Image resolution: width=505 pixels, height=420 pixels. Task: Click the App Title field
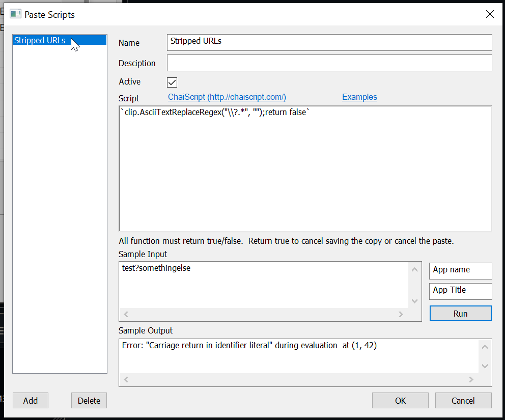460,291
